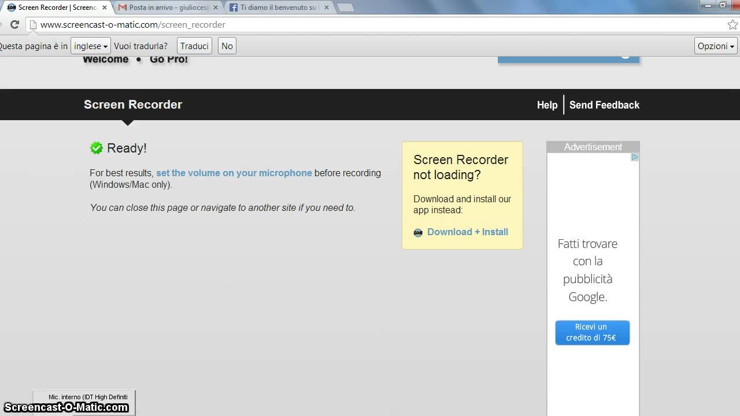Image resolution: width=740 pixels, height=416 pixels.
Task: Click the partially visible blue banner button
Action: click(568, 60)
